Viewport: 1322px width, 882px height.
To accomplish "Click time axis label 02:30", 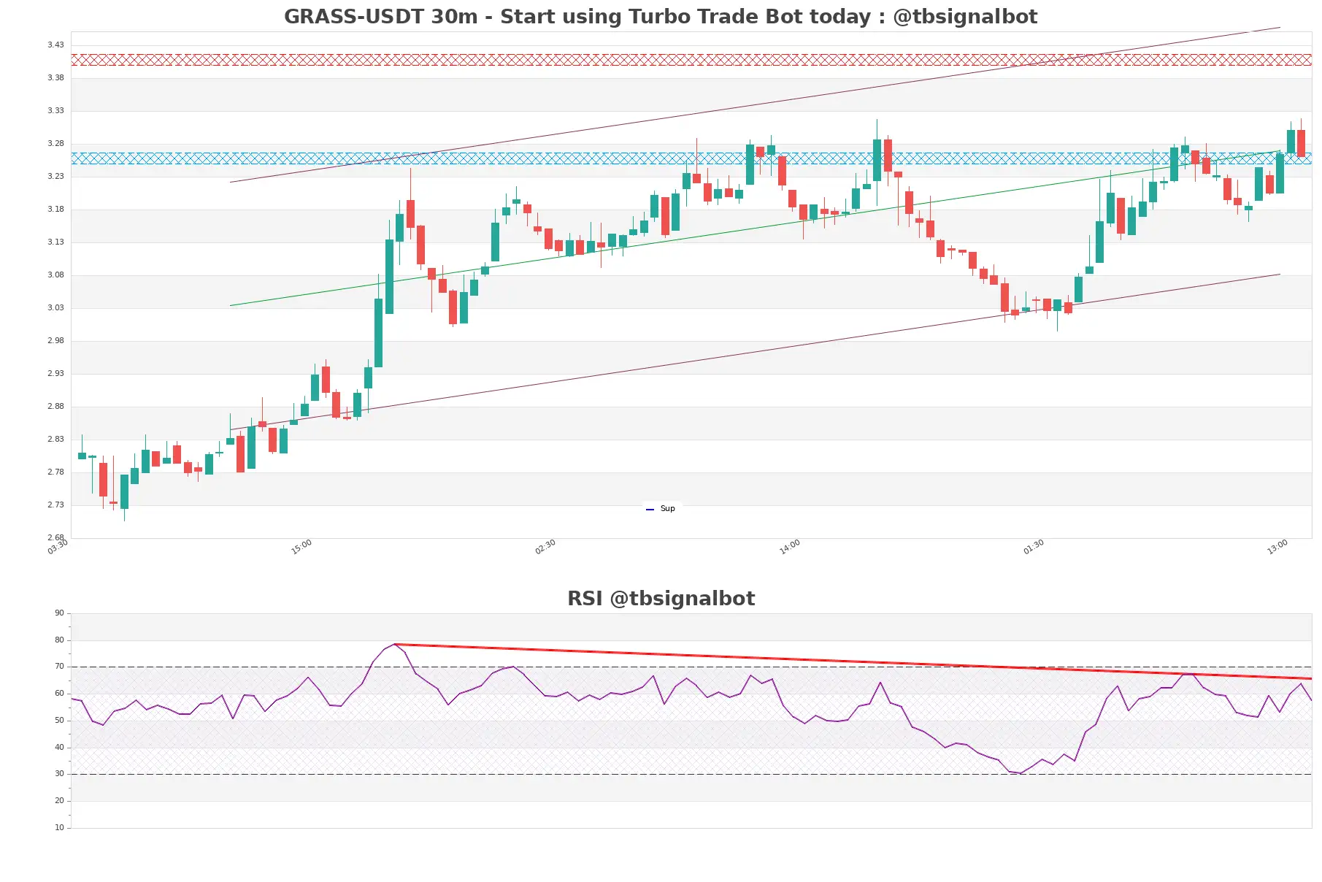I will 545,547.
